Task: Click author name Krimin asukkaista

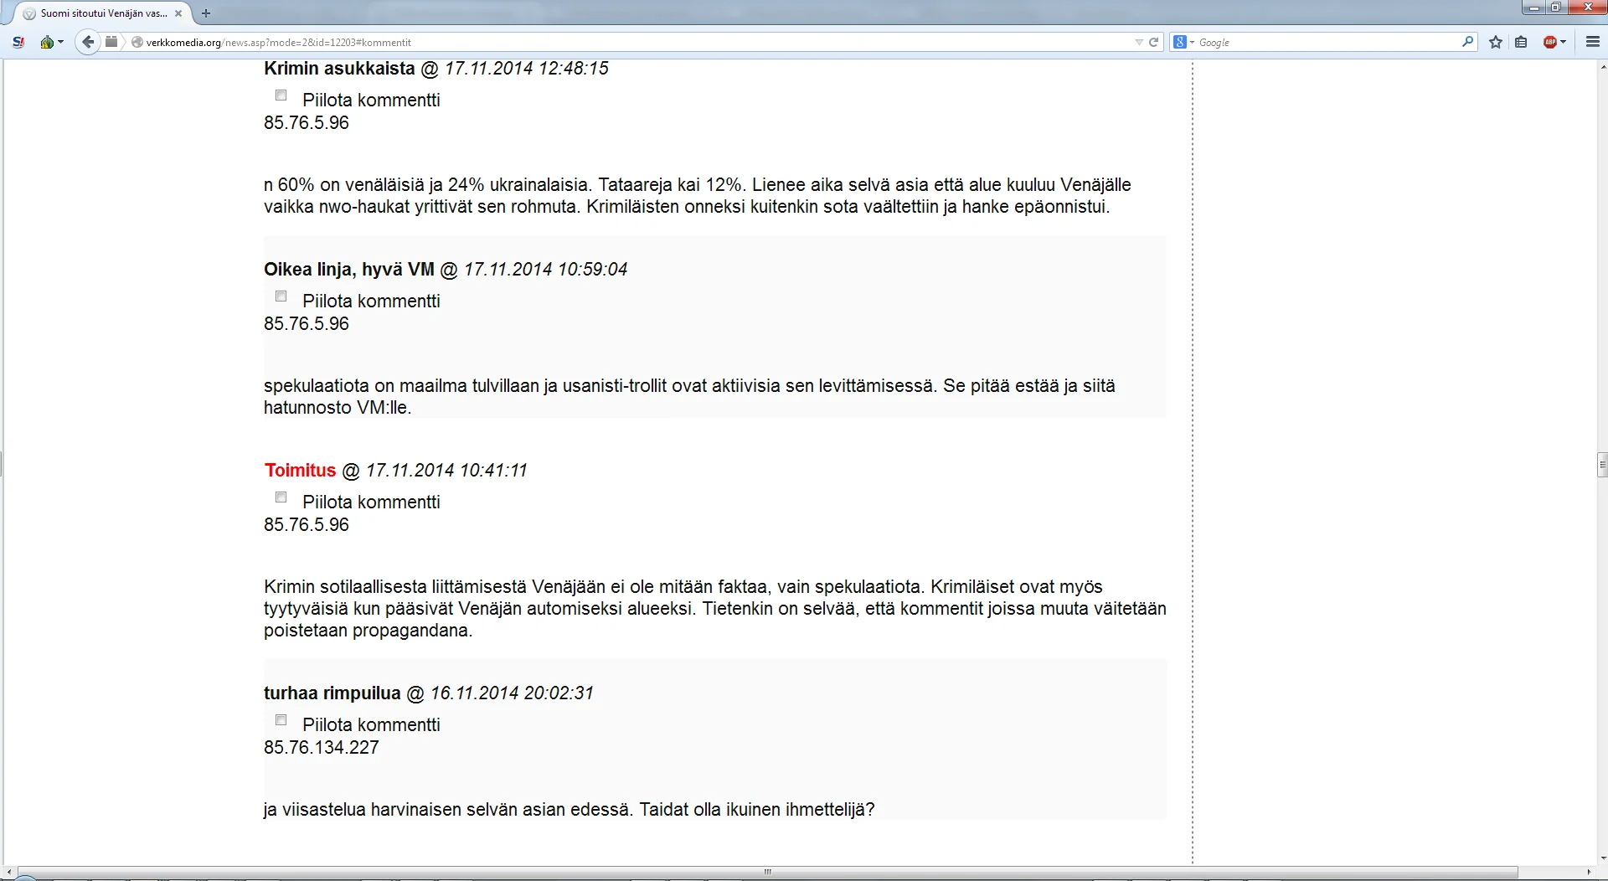Action: [x=339, y=68]
